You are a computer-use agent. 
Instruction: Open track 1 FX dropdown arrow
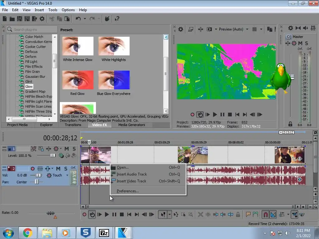tap(61, 149)
